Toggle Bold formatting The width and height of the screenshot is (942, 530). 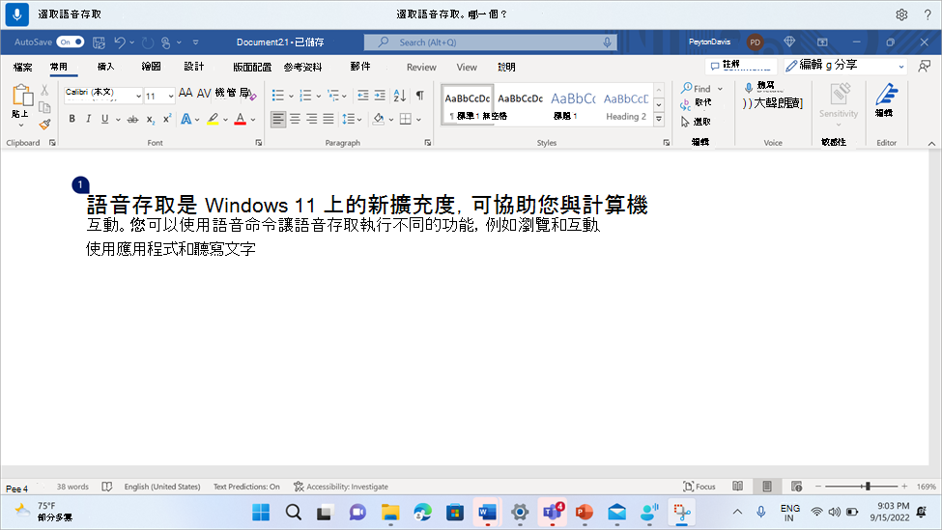[72, 119]
